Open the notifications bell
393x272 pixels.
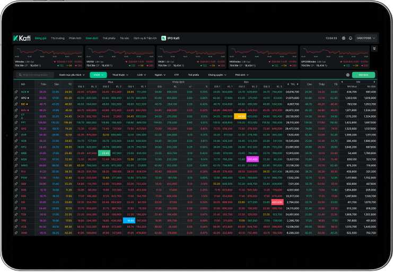point(351,38)
